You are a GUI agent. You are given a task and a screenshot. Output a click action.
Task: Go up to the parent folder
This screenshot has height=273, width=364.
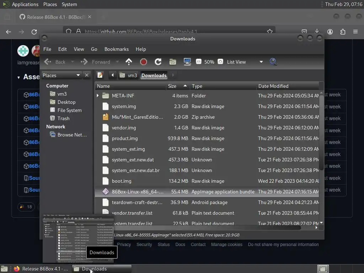(129, 62)
